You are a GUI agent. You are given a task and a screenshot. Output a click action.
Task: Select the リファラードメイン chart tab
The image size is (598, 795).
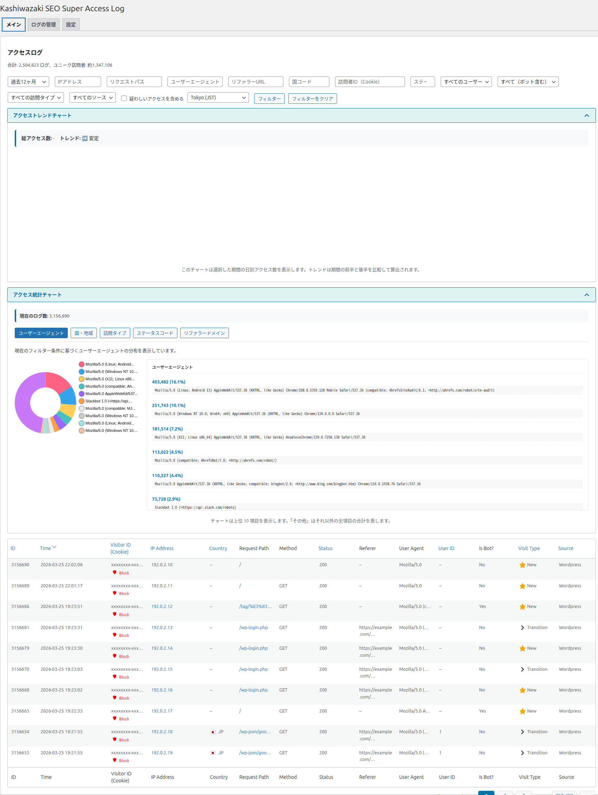point(204,333)
